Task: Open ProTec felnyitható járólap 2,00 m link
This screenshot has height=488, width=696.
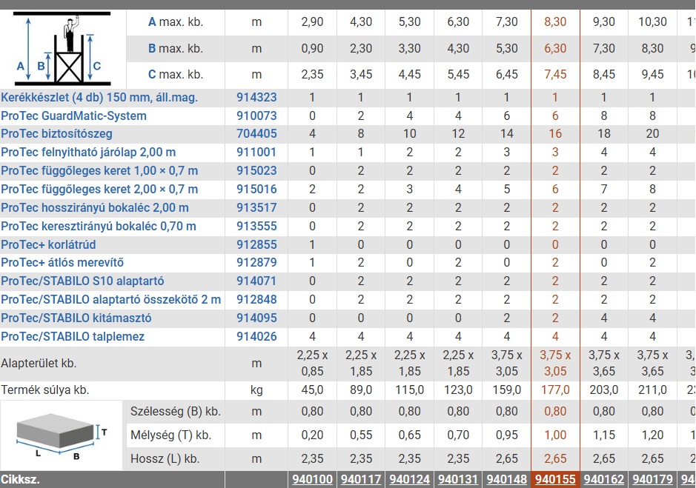Action: [x=88, y=152]
